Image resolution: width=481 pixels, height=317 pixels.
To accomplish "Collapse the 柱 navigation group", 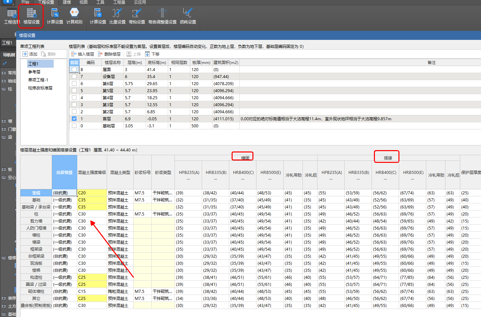I will coord(4,89).
